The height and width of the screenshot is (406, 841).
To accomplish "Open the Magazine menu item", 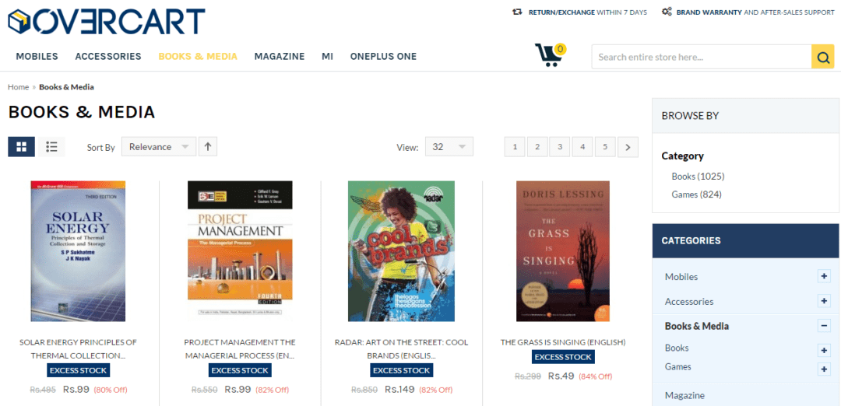I will pos(280,56).
